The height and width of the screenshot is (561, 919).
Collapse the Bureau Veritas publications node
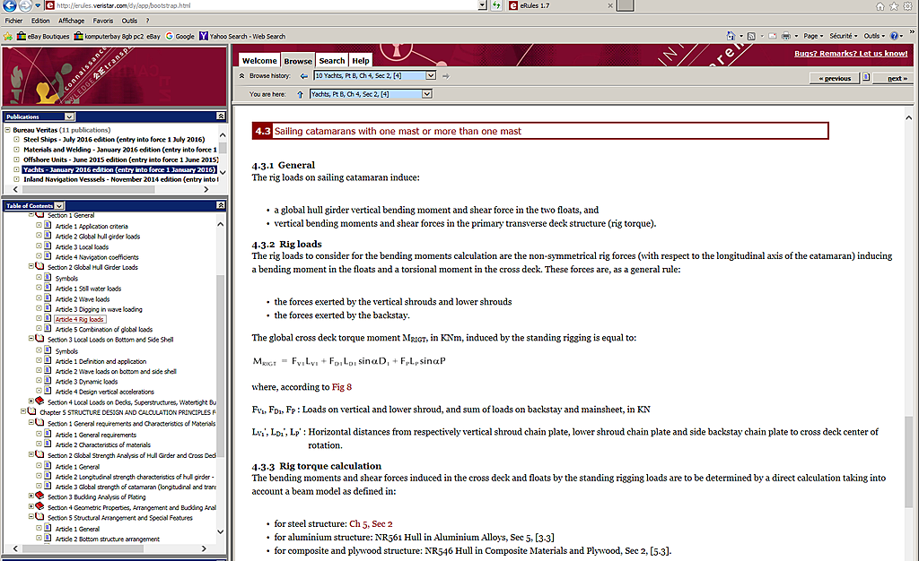7,130
